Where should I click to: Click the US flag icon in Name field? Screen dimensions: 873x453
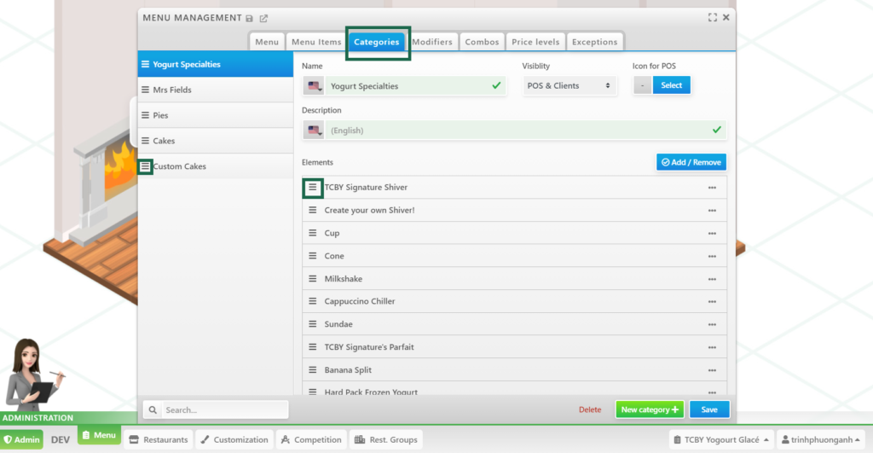[x=315, y=86]
